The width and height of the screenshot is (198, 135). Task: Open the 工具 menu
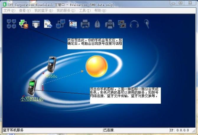pos(85,10)
